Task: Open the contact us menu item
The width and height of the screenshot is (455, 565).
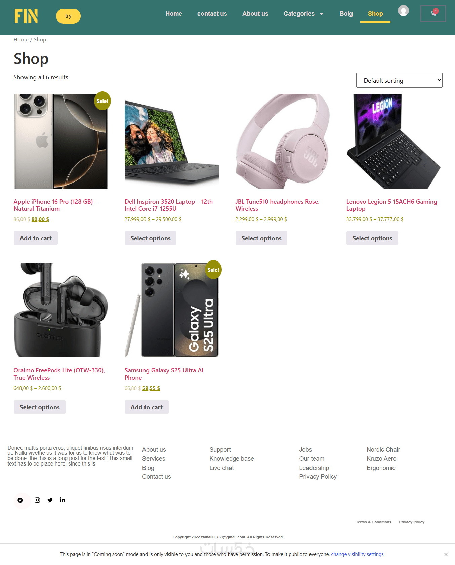Action: click(x=212, y=14)
